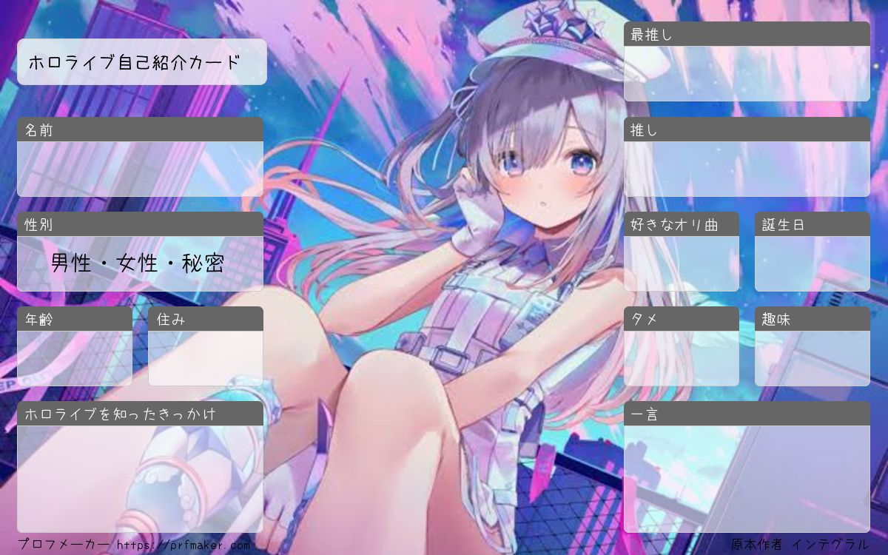Select 男性 in the 性別 options
Image resolution: width=888 pixels, height=555 pixels.
(x=70, y=263)
